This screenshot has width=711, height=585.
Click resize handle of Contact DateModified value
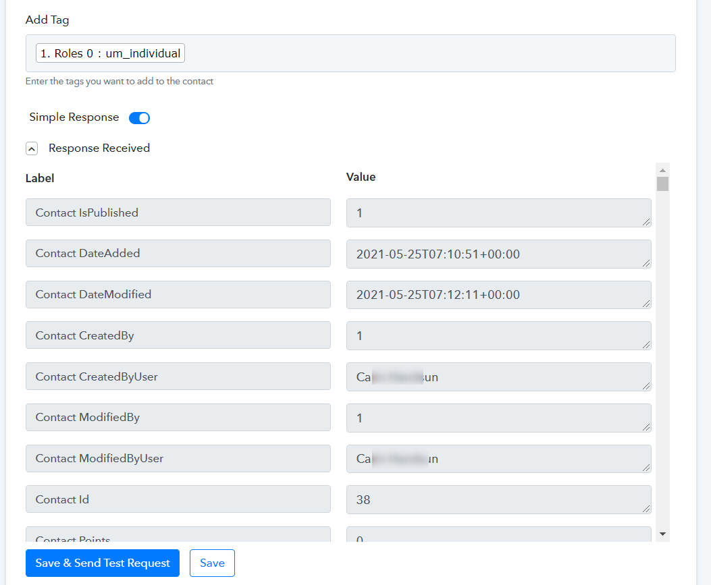click(647, 304)
